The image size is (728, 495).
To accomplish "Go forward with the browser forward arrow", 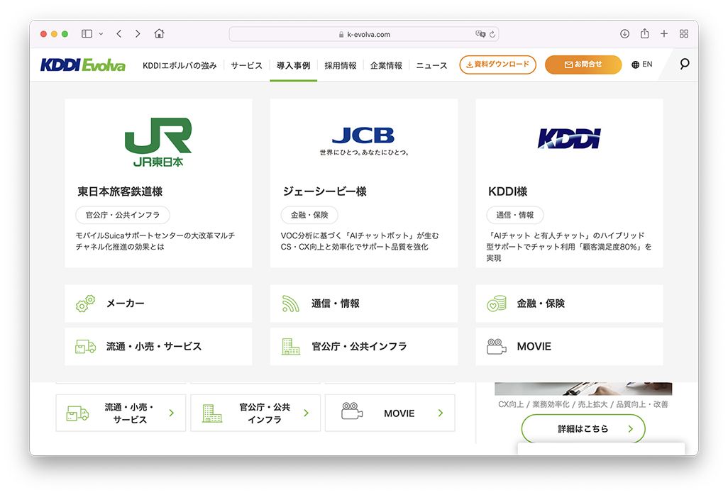I will pyautogui.click(x=138, y=34).
